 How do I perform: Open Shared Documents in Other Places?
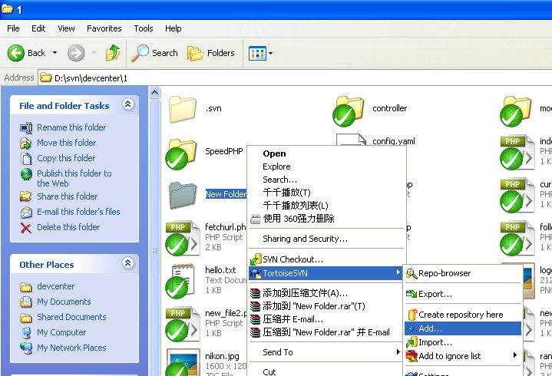[x=71, y=317]
